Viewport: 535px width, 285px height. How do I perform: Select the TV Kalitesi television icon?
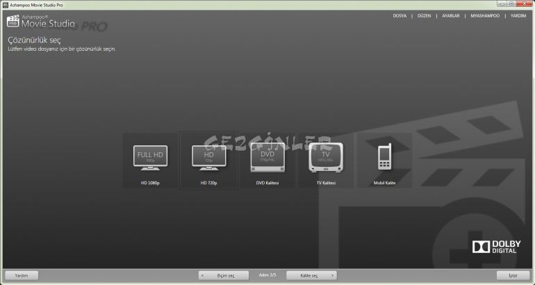(x=326, y=157)
